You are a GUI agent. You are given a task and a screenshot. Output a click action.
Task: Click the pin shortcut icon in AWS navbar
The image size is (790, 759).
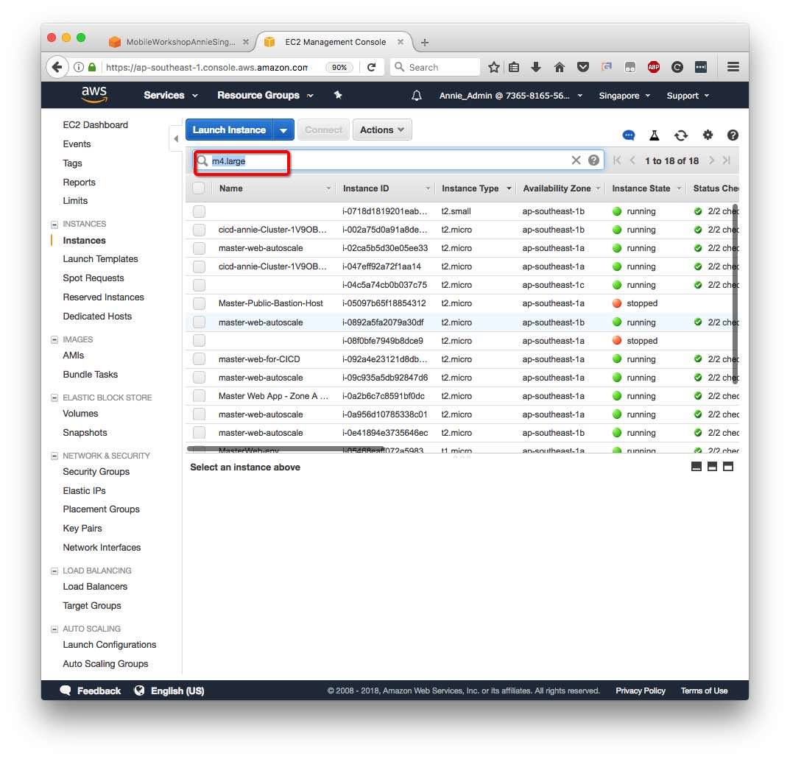click(x=338, y=95)
